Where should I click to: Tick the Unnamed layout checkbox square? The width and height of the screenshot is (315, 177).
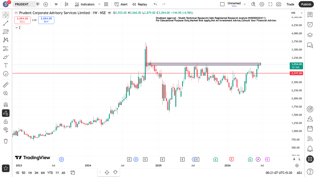222,4
